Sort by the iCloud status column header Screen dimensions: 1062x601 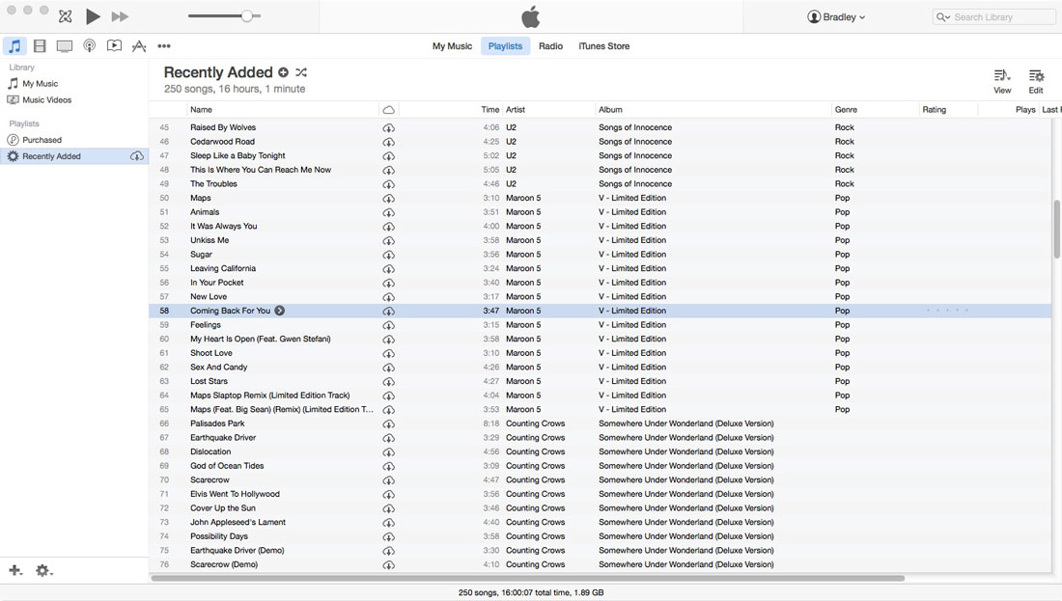[x=389, y=110]
